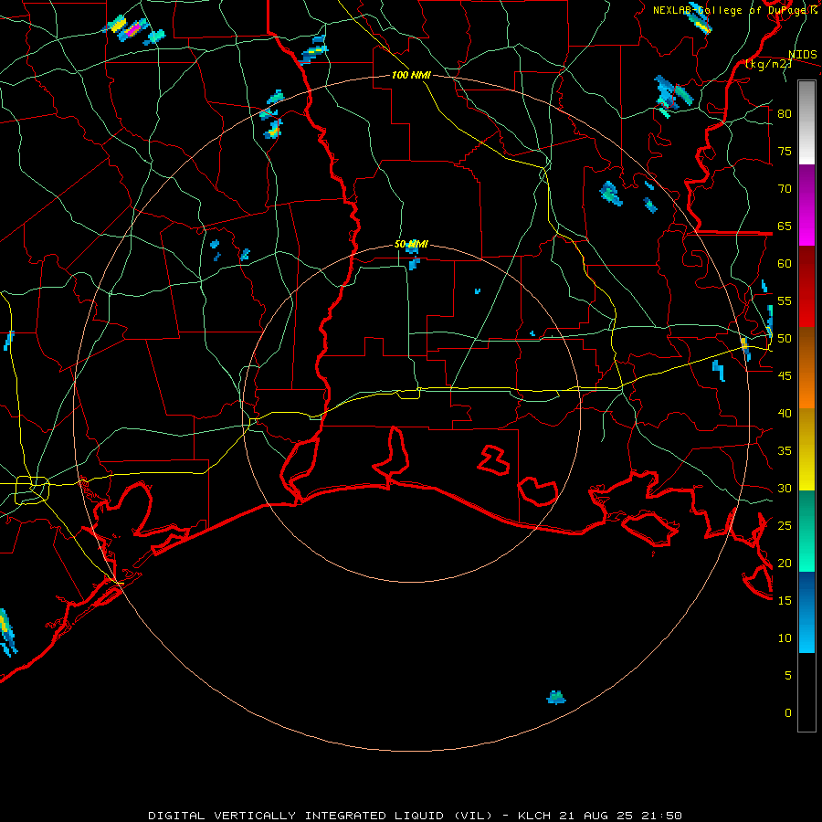
Task: Click the NIDS label above the scale
Action: [x=803, y=55]
